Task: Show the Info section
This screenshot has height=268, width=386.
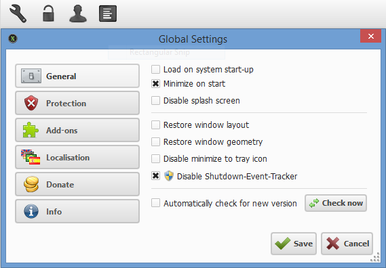Action: tap(77, 211)
